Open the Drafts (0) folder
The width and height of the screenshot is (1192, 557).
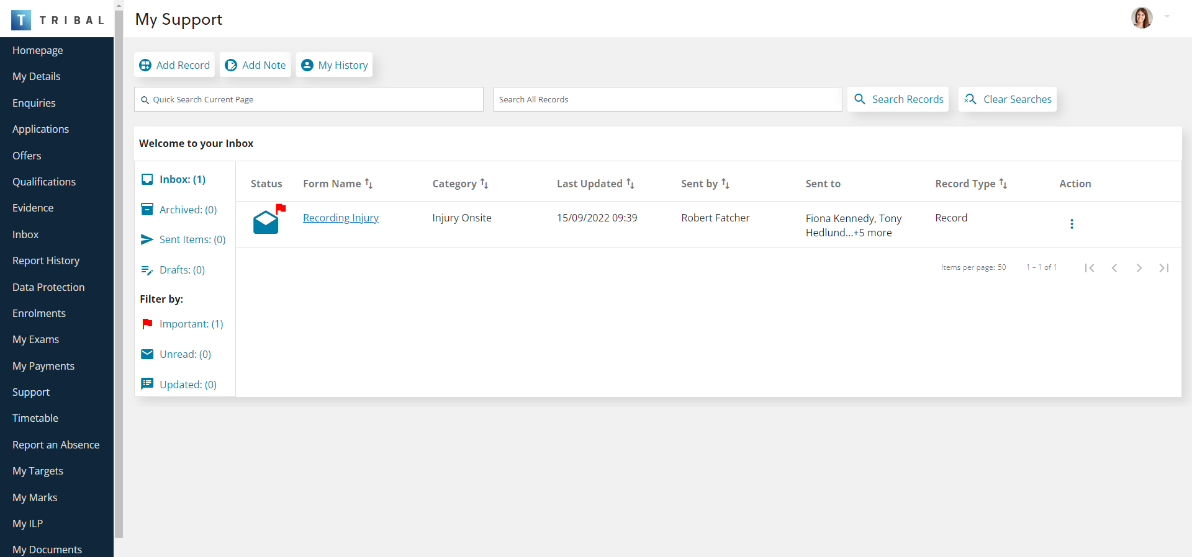[173, 270]
